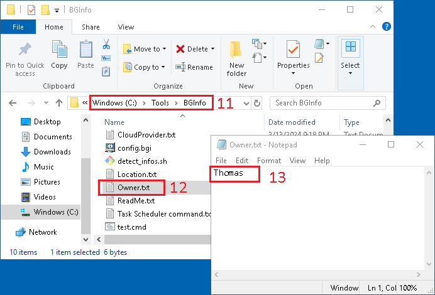The width and height of the screenshot is (435, 295).
Task: Click the Copy path icon
Action: (106, 58)
